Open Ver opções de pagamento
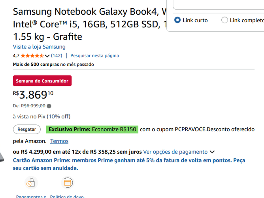The height and width of the screenshot is (198, 264). (x=175, y=152)
